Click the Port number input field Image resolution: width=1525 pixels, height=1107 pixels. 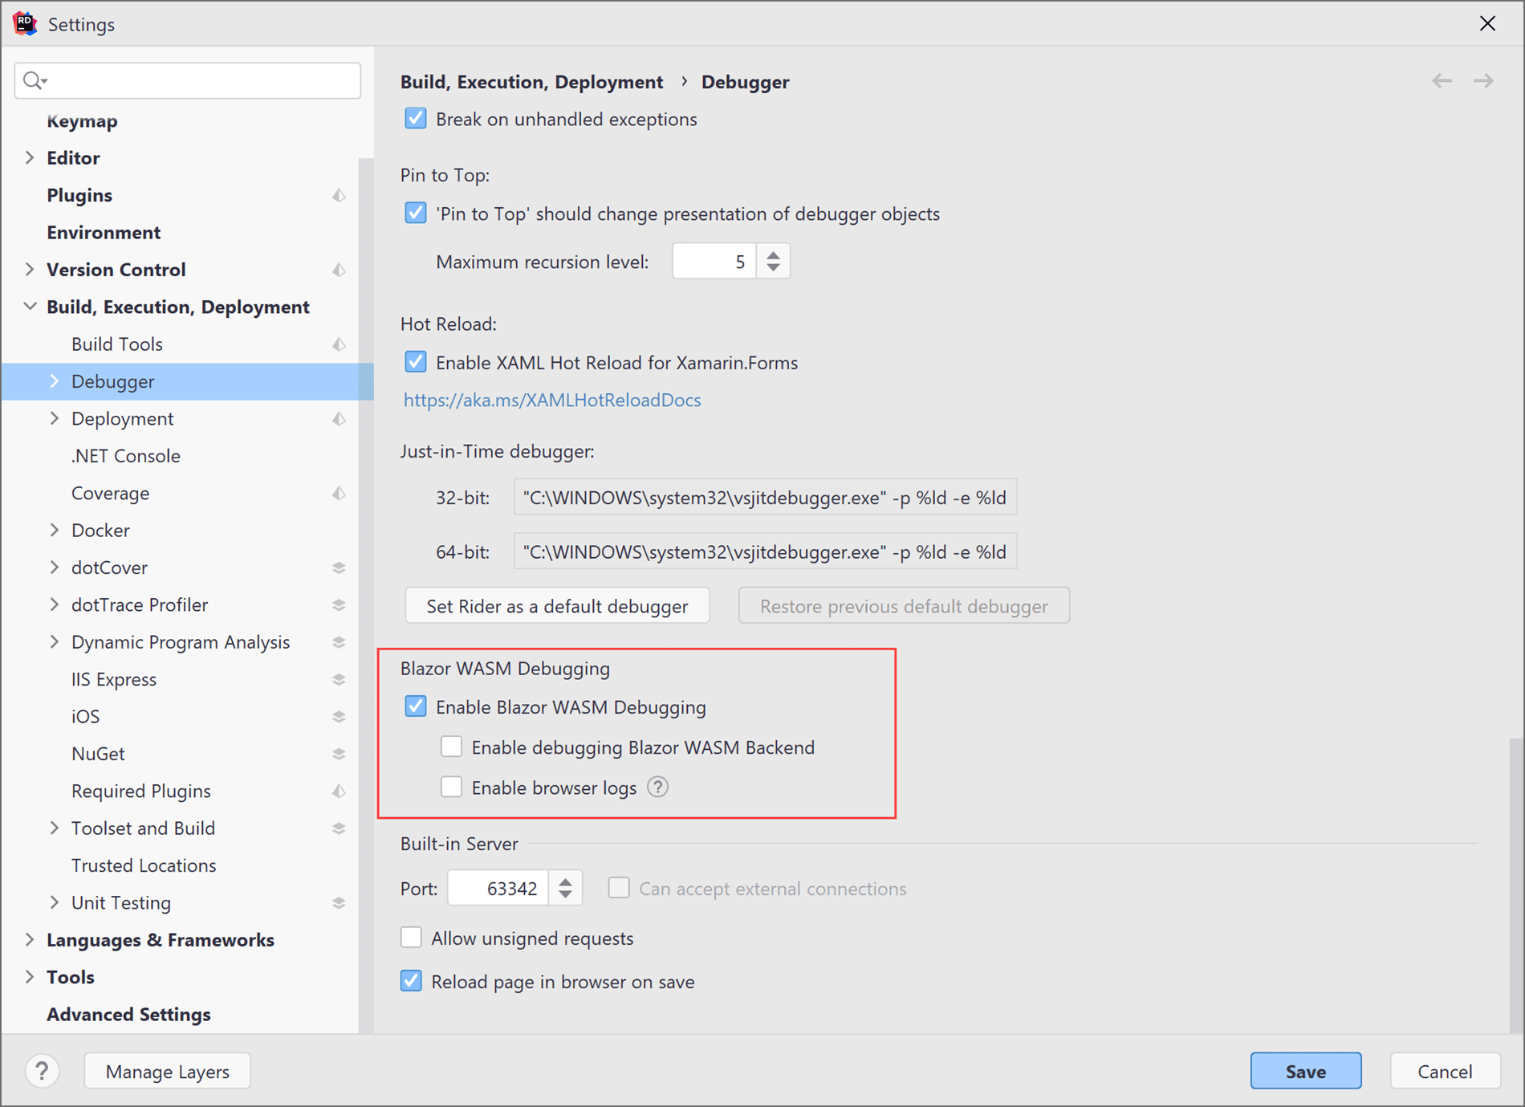click(x=498, y=888)
